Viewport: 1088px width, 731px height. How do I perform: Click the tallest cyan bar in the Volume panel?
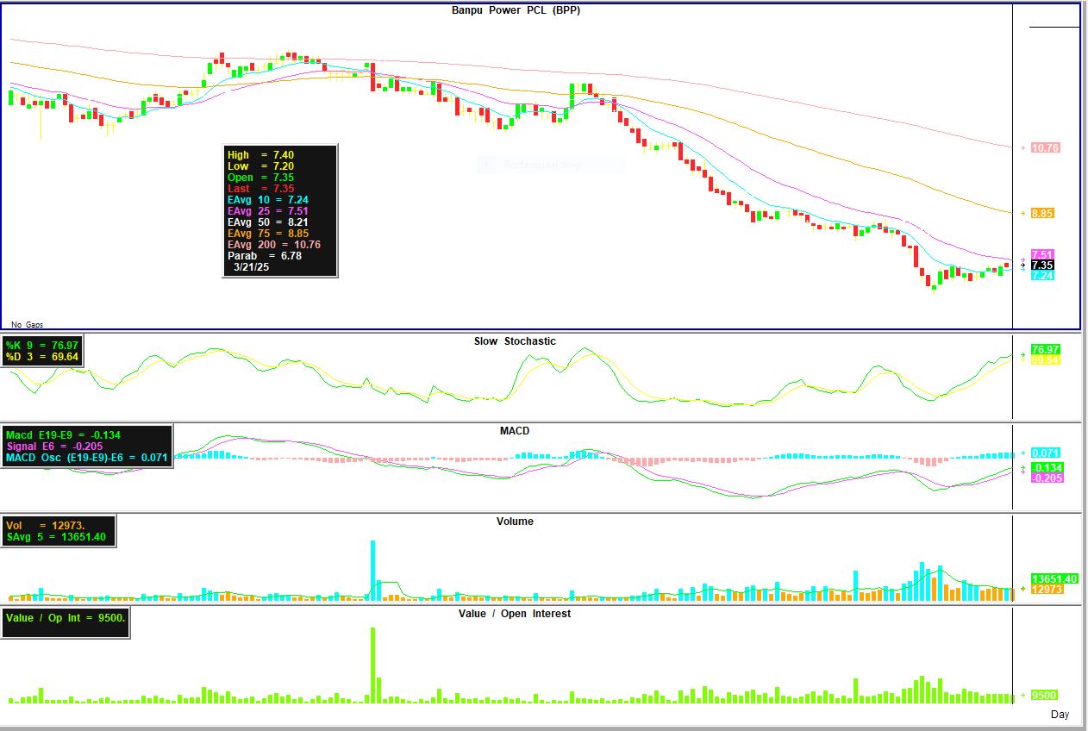(373, 570)
